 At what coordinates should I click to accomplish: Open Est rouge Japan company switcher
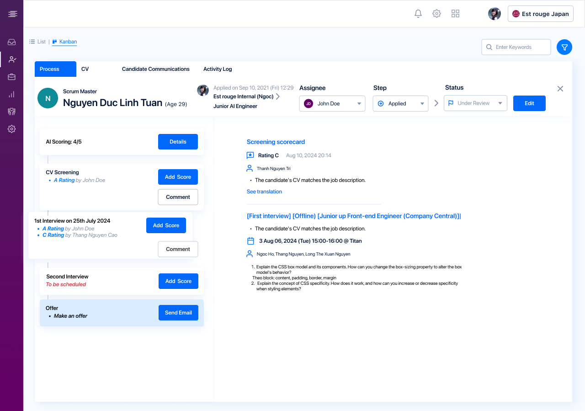[541, 14]
